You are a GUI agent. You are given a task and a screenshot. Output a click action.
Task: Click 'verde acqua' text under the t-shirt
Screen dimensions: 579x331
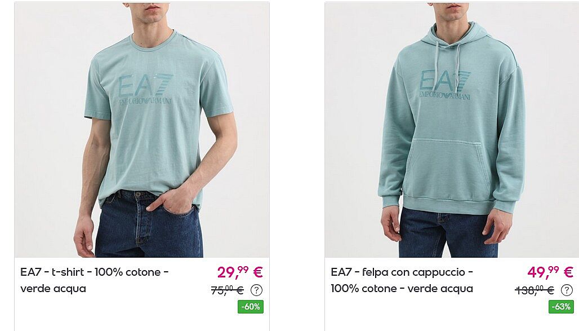tap(53, 289)
